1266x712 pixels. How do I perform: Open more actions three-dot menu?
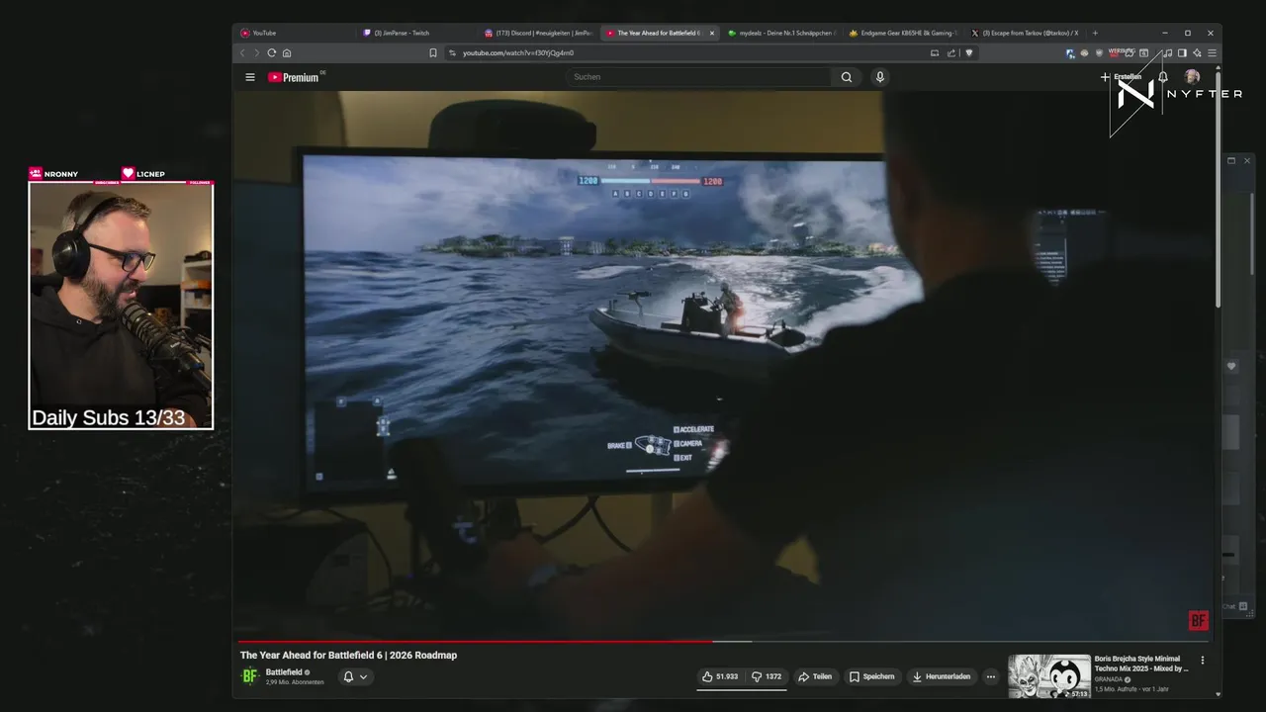point(990,677)
